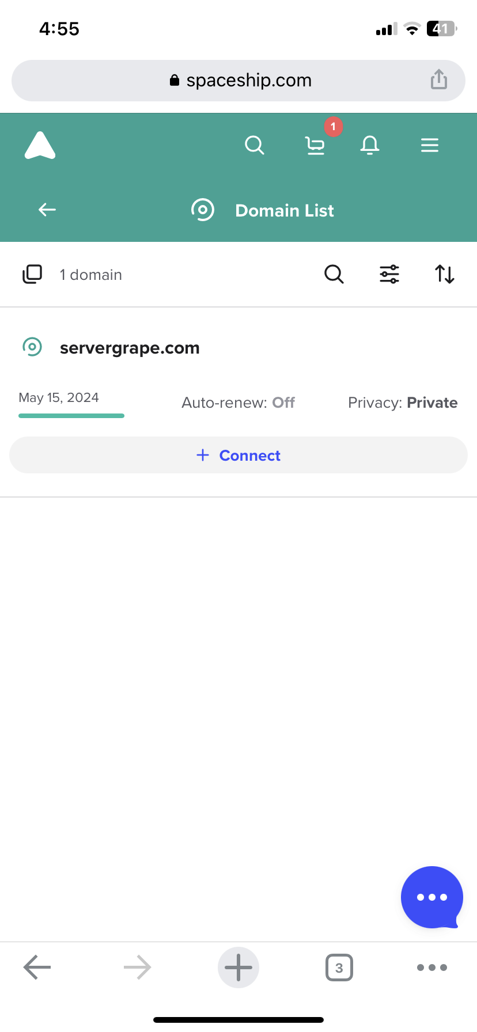477x1032 pixels.
Task: Go back using the header back arrow
Action: click(x=47, y=210)
